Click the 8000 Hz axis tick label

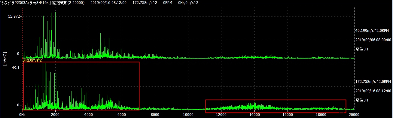(155, 115)
